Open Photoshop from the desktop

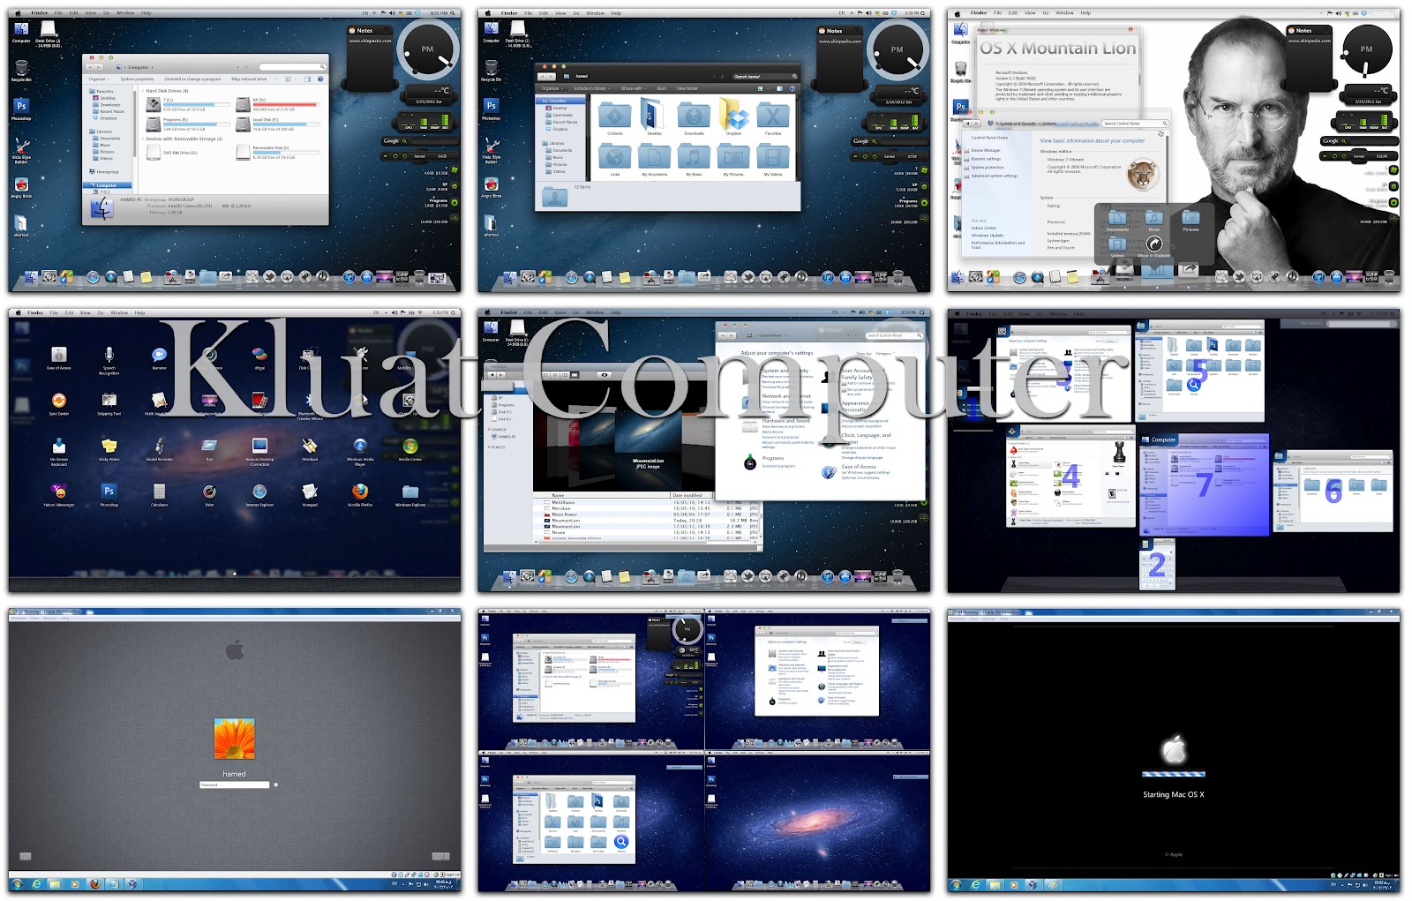20,108
